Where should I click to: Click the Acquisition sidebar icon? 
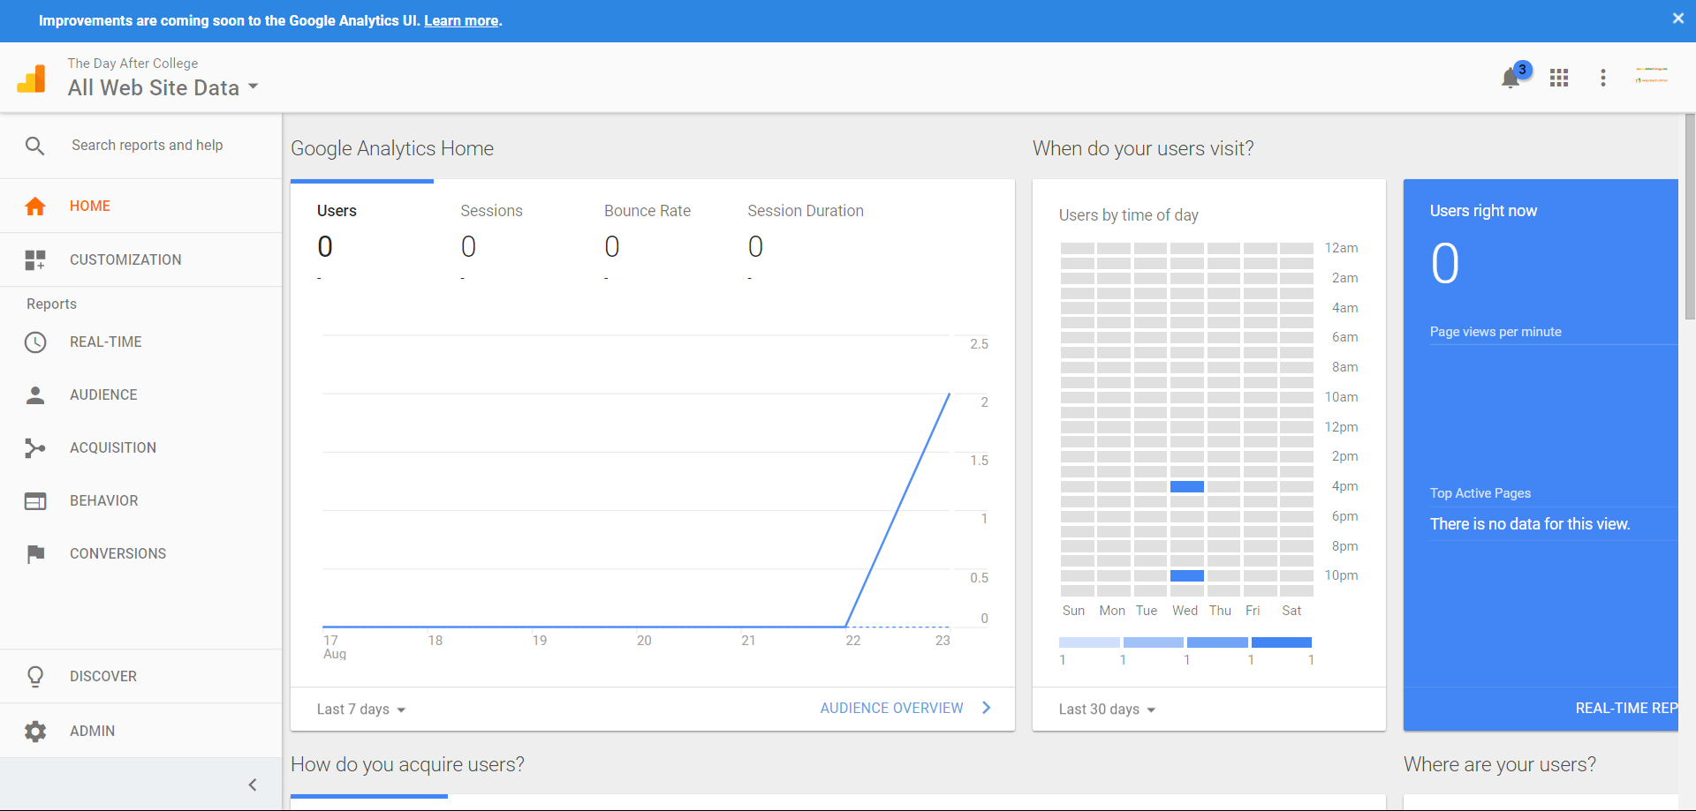pyautogui.click(x=35, y=448)
